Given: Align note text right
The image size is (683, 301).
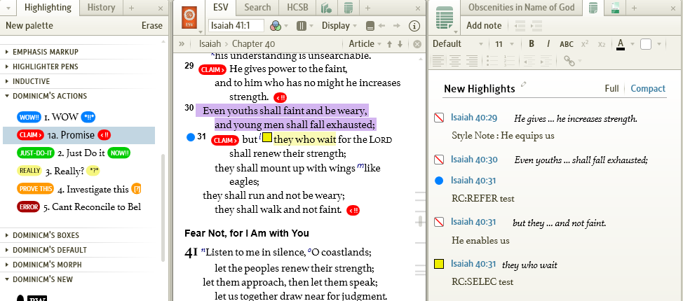Looking at the screenshot, I should pos(471,60).
